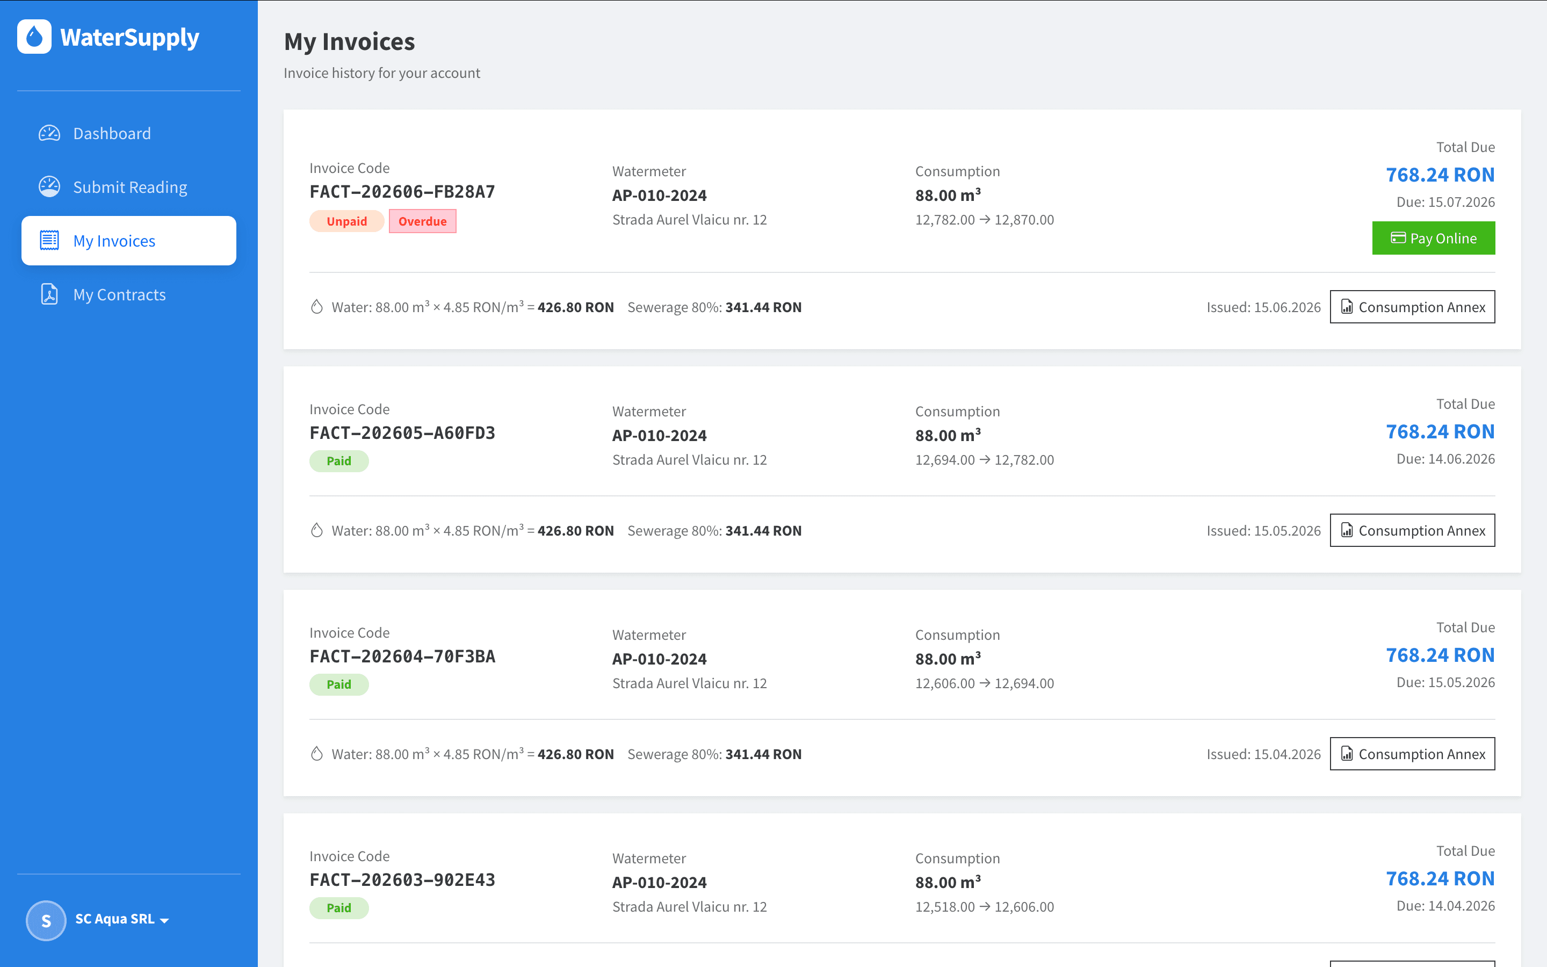Click the card icon on Pay Online
This screenshot has height=967, width=1547.
[1398, 238]
